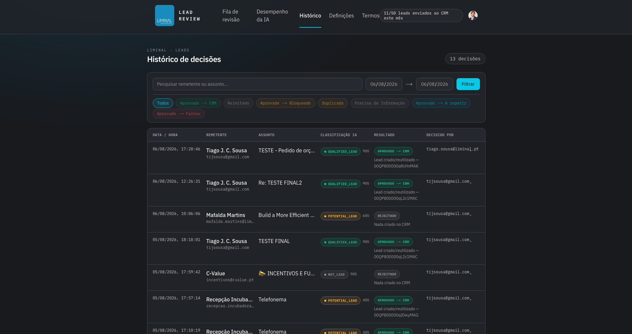The height and width of the screenshot is (334, 632).
Task: Click the Data / Hora column header
Action: point(165,135)
